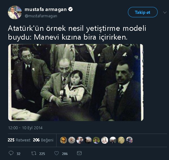Open the yellow spotted liker avatar
Viewport: 169px width, 160px height.
coord(121,140)
